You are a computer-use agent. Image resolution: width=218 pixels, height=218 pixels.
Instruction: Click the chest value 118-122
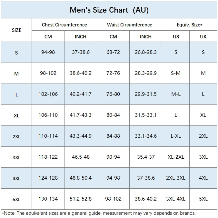pyautogui.click(x=48, y=157)
